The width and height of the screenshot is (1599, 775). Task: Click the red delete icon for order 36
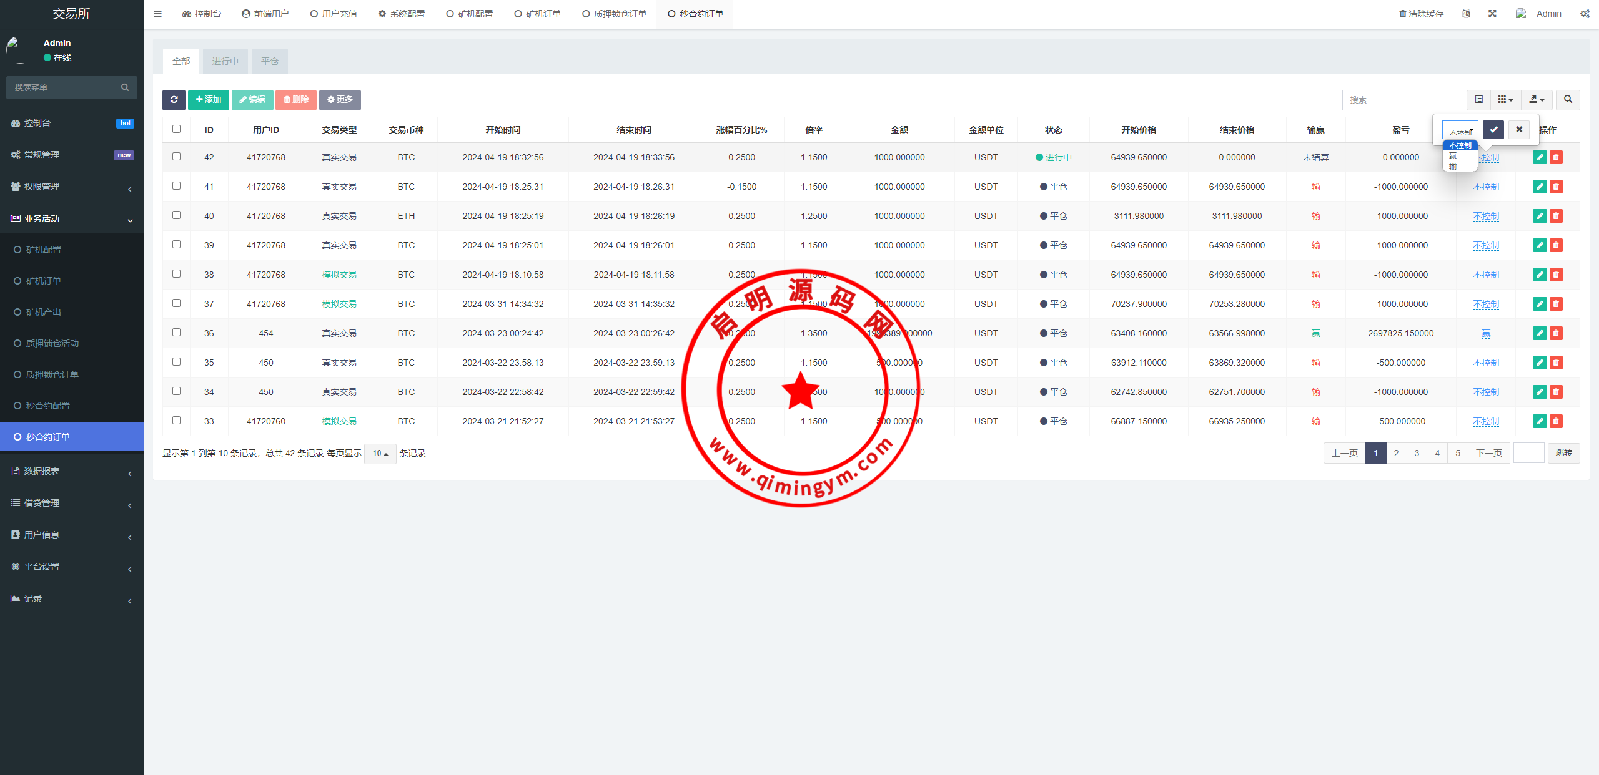tap(1556, 333)
